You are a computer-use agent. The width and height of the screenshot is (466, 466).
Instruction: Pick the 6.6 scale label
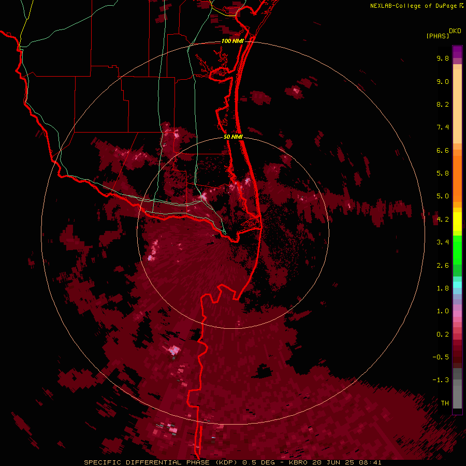click(x=443, y=150)
